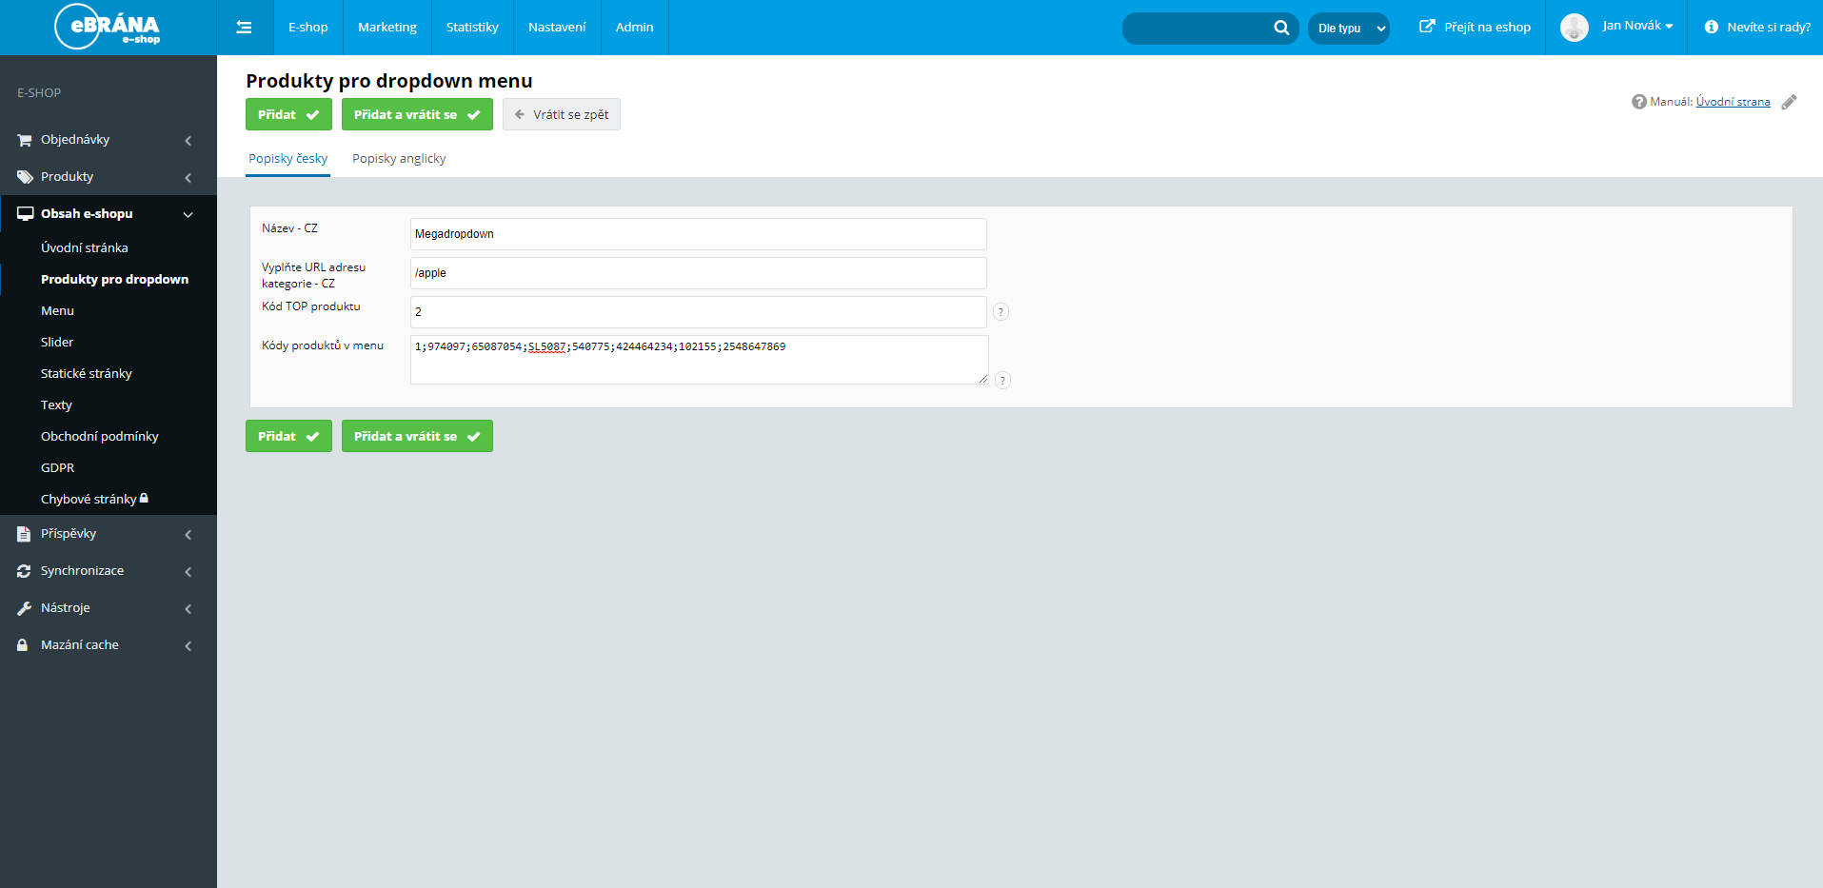Screen dimensions: 1823x888
Task: Click the Synchronizace refresh icon
Action: [x=24, y=571]
